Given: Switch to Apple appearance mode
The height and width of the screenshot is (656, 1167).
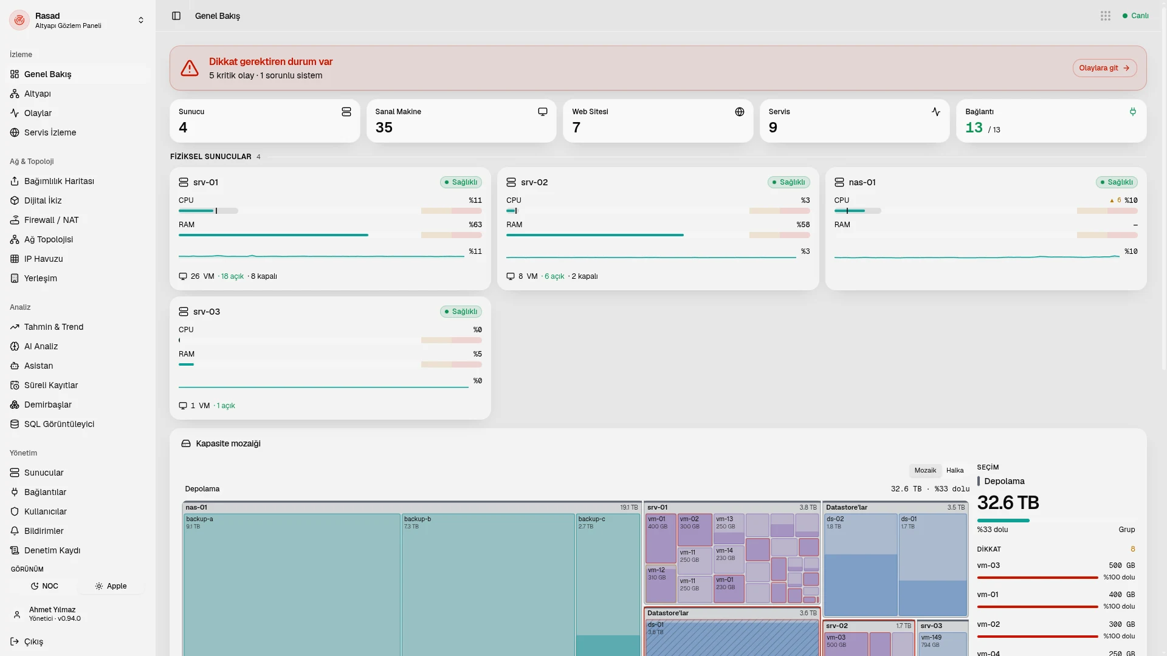Looking at the screenshot, I should (111, 586).
